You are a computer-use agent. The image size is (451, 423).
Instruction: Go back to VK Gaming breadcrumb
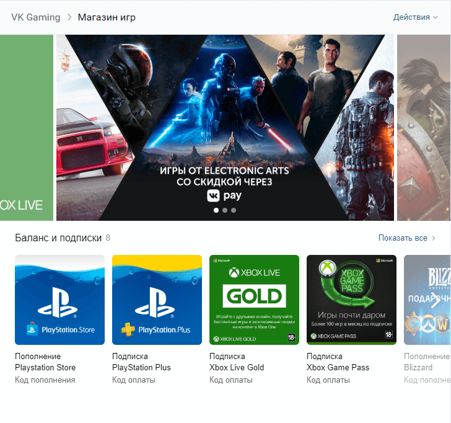36,17
